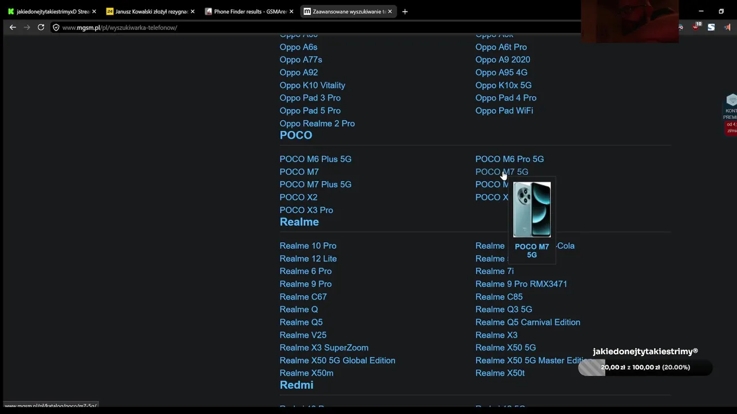View site information shield icon

click(x=56, y=27)
